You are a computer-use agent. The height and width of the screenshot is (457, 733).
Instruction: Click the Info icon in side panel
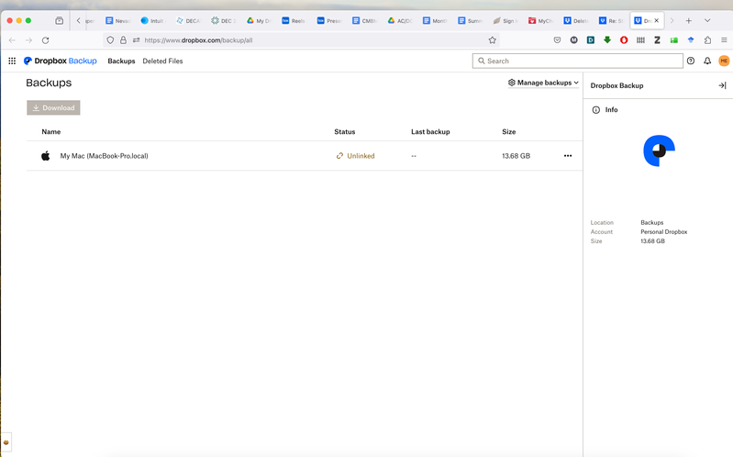(x=596, y=110)
